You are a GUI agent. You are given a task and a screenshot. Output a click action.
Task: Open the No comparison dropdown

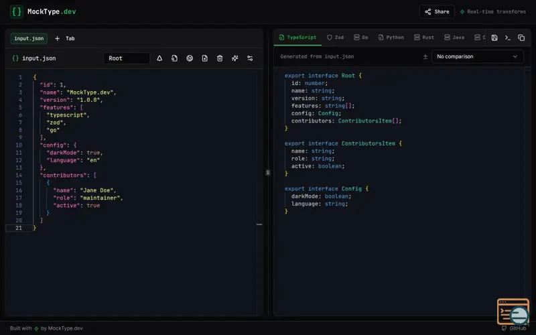coord(477,56)
